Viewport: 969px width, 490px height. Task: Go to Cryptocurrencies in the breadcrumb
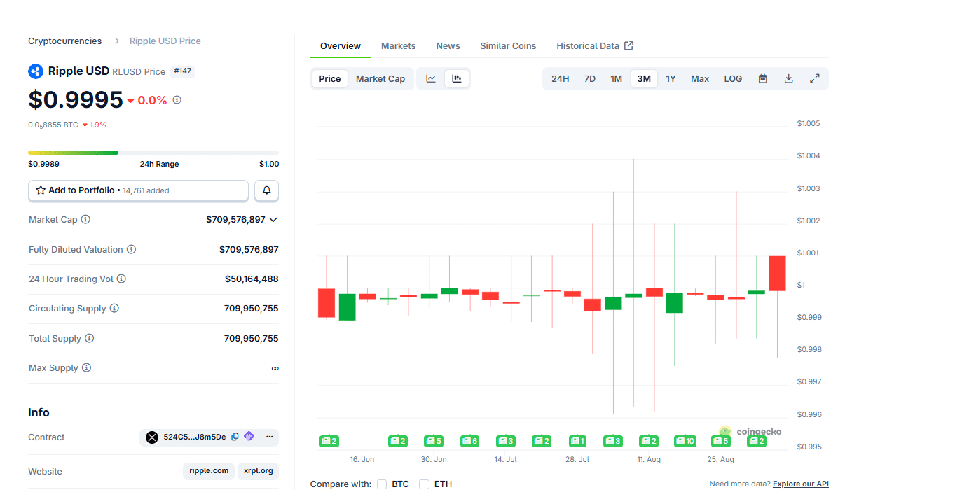[65, 41]
